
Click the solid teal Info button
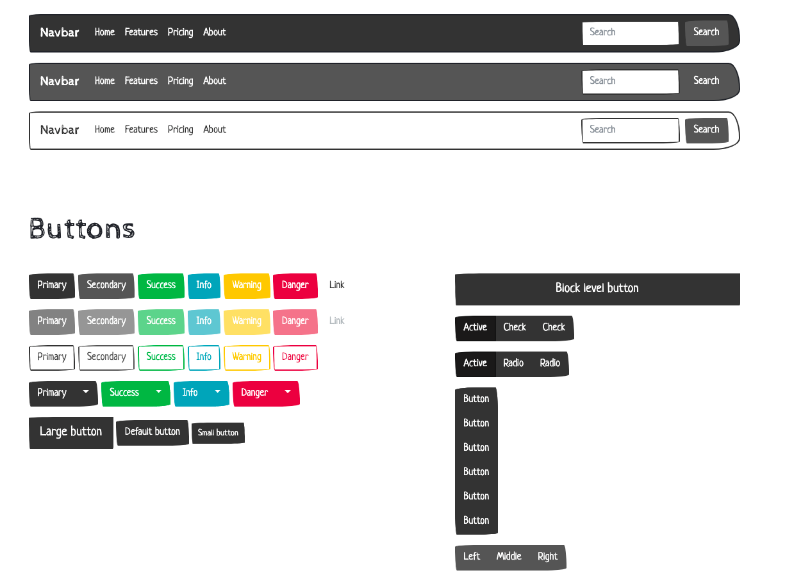(x=204, y=286)
